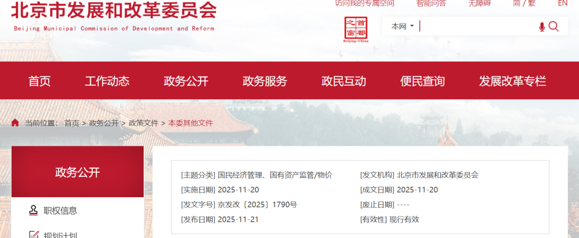Open 发展改革专栏 in the navigation bar

tap(513, 81)
